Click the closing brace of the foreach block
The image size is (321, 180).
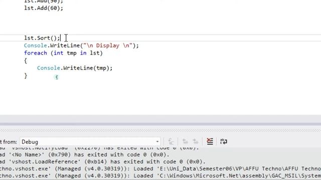(x=26, y=75)
